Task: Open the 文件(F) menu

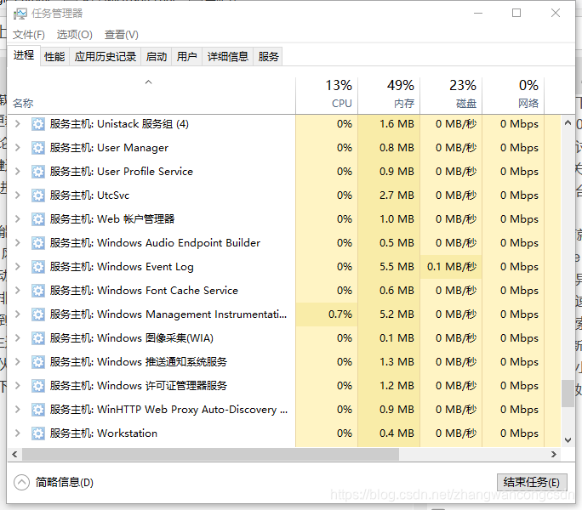Action: click(x=29, y=35)
